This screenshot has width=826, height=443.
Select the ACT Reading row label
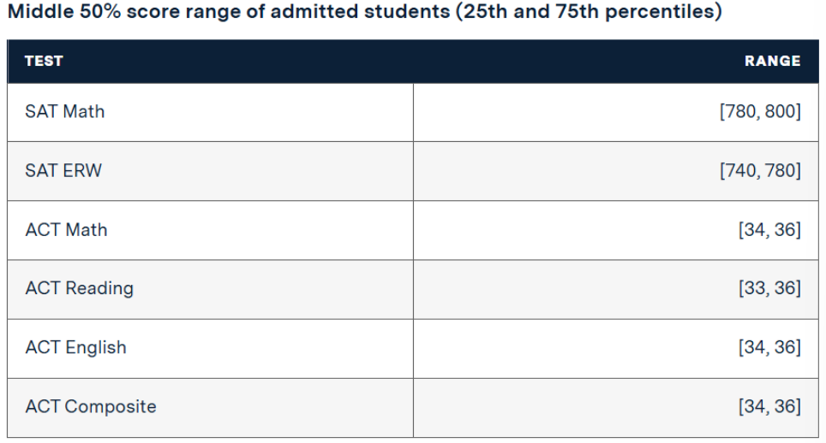pyautogui.click(x=79, y=288)
